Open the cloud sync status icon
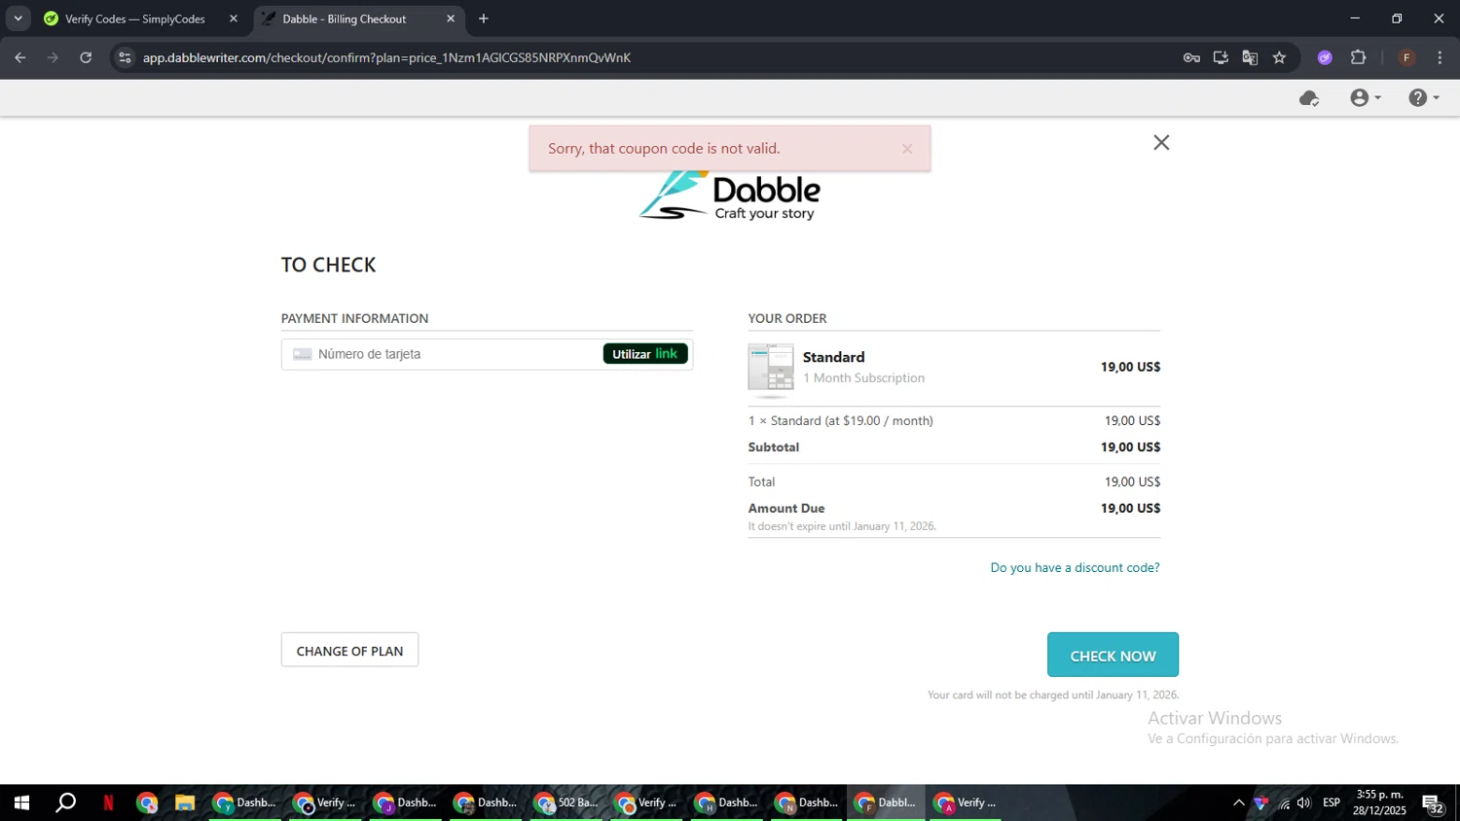The image size is (1460, 821). point(1309,98)
